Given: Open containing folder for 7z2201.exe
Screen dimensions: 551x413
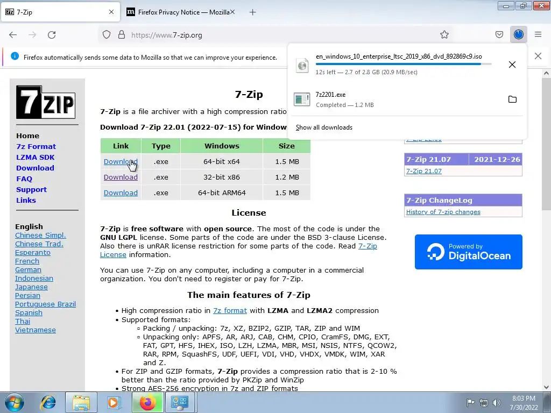Looking at the screenshot, I should click(x=512, y=99).
